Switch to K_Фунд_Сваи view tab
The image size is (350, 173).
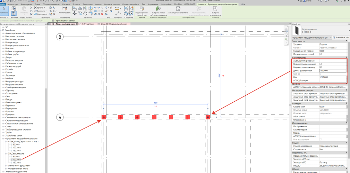tap(88, 24)
